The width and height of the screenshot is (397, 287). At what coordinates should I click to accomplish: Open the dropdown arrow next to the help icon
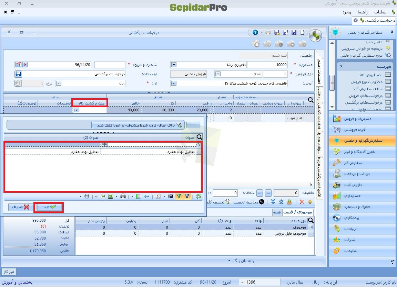tap(262, 33)
